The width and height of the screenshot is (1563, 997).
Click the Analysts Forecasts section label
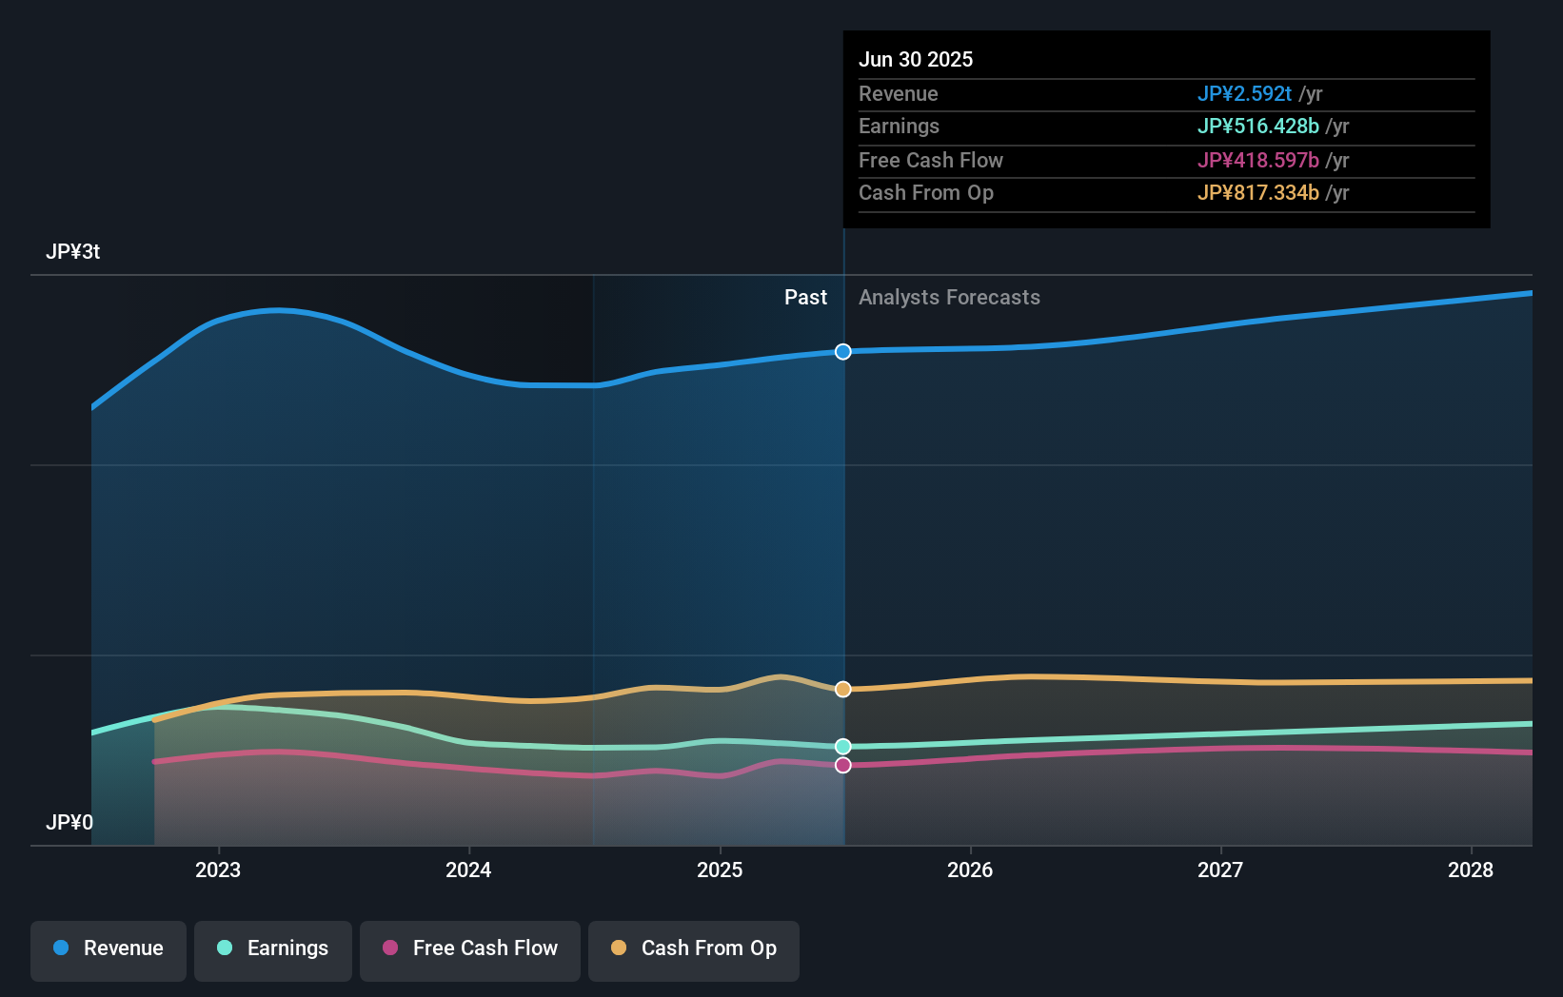click(x=948, y=297)
